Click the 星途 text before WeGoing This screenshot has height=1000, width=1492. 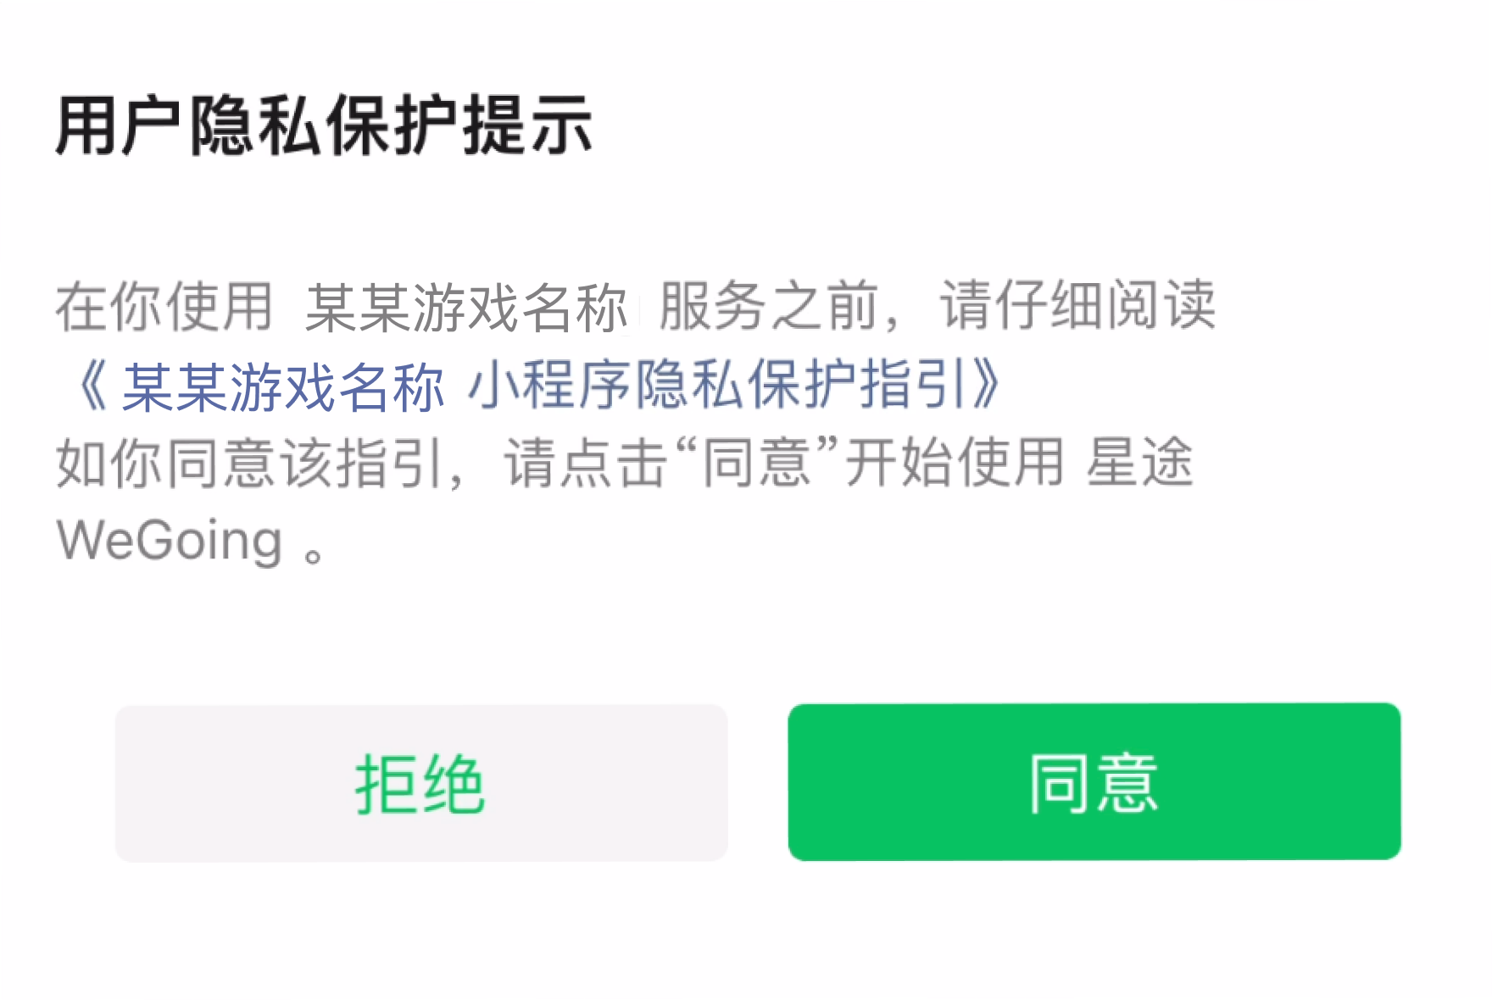pyautogui.click(x=1140, y=463)
